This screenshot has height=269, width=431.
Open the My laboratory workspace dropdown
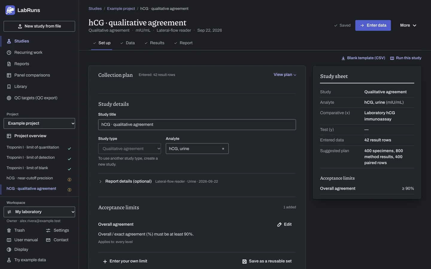click(39, 212)
